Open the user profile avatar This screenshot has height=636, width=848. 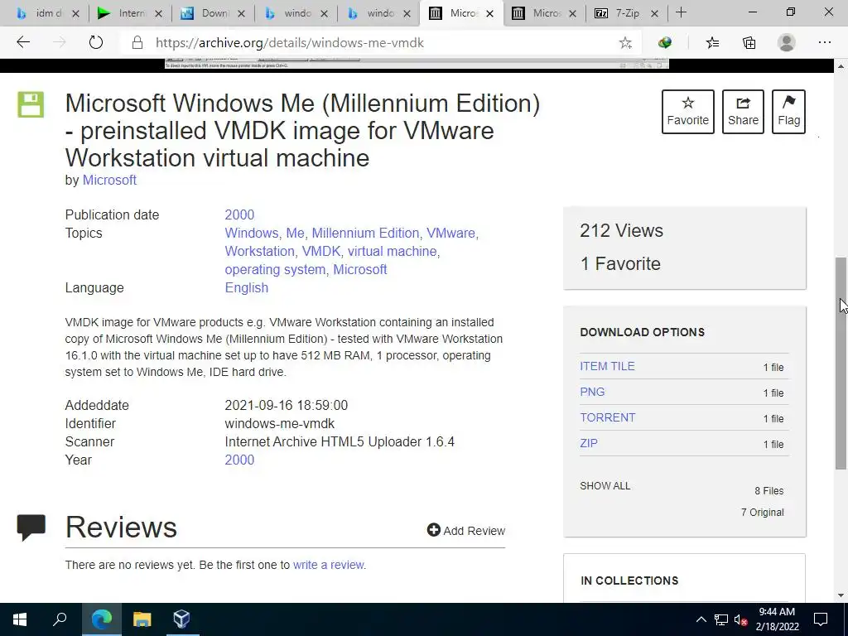(787, 42)
